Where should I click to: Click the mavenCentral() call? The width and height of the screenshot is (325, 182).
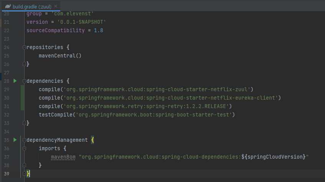[60, 56]
